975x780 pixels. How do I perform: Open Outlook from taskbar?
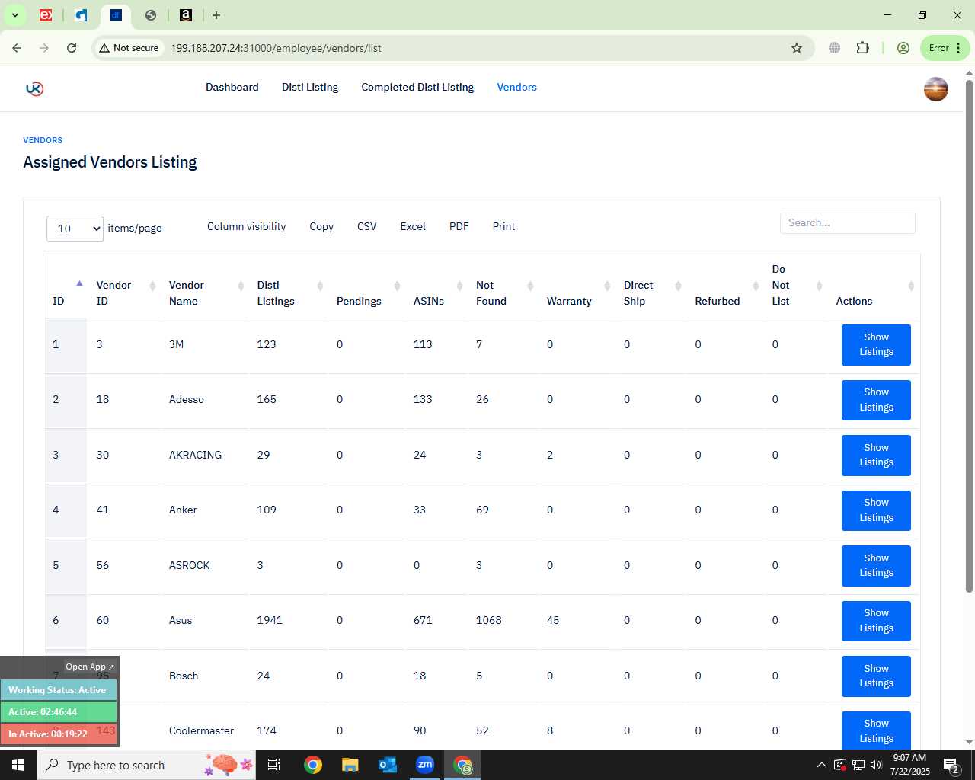(387, 765)
